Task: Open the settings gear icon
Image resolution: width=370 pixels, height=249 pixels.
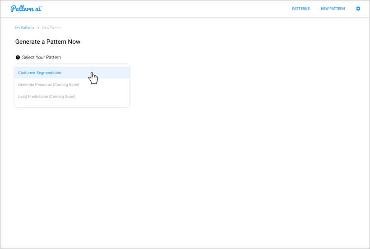Action: 358,9
